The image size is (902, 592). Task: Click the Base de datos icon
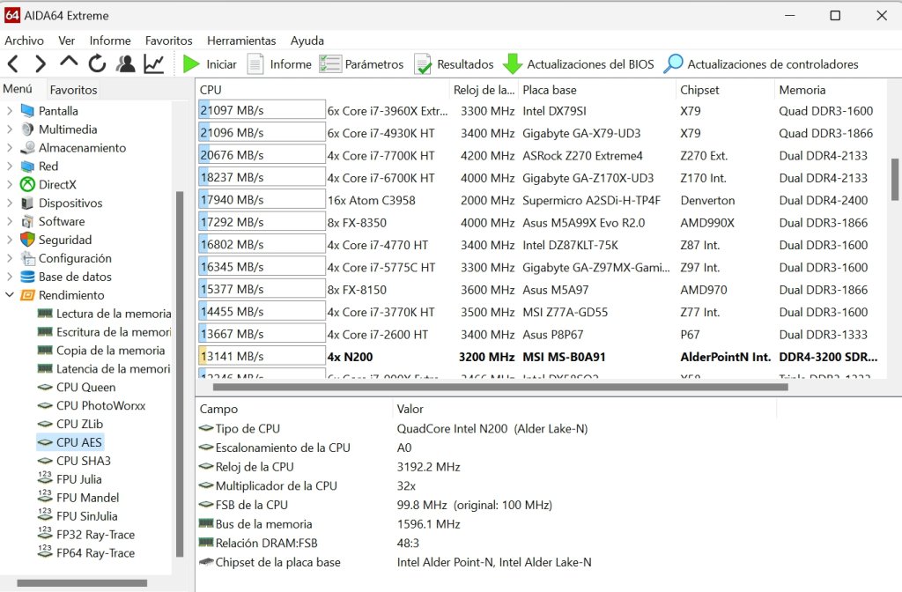pyautogui.click(x=27, y=277)
